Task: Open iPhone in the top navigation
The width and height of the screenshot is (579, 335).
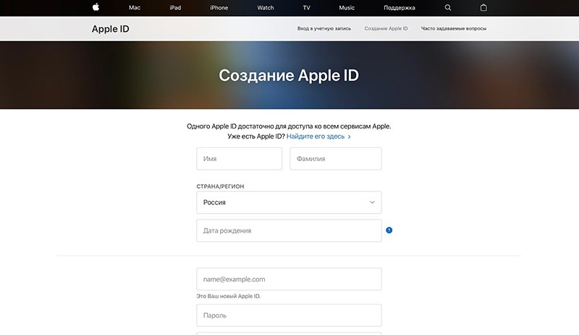Action: [219, 8]
